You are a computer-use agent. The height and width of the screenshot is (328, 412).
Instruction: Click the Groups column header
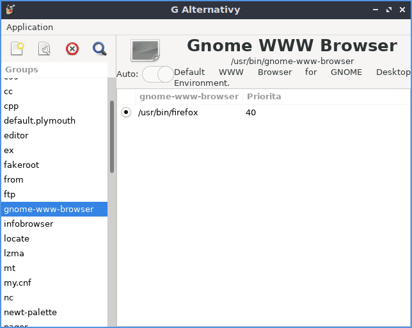[x=54, y=70]
